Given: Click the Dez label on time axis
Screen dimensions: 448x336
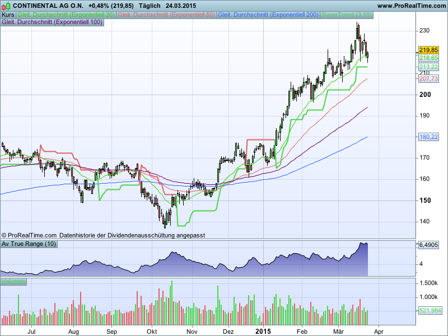Looking at the screenshot, I should tap(228, 332).
